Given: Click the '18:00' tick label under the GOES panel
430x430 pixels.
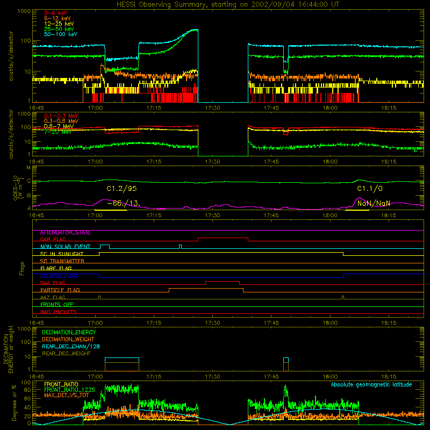Looking at the screenshot, I should click(330, 216).
